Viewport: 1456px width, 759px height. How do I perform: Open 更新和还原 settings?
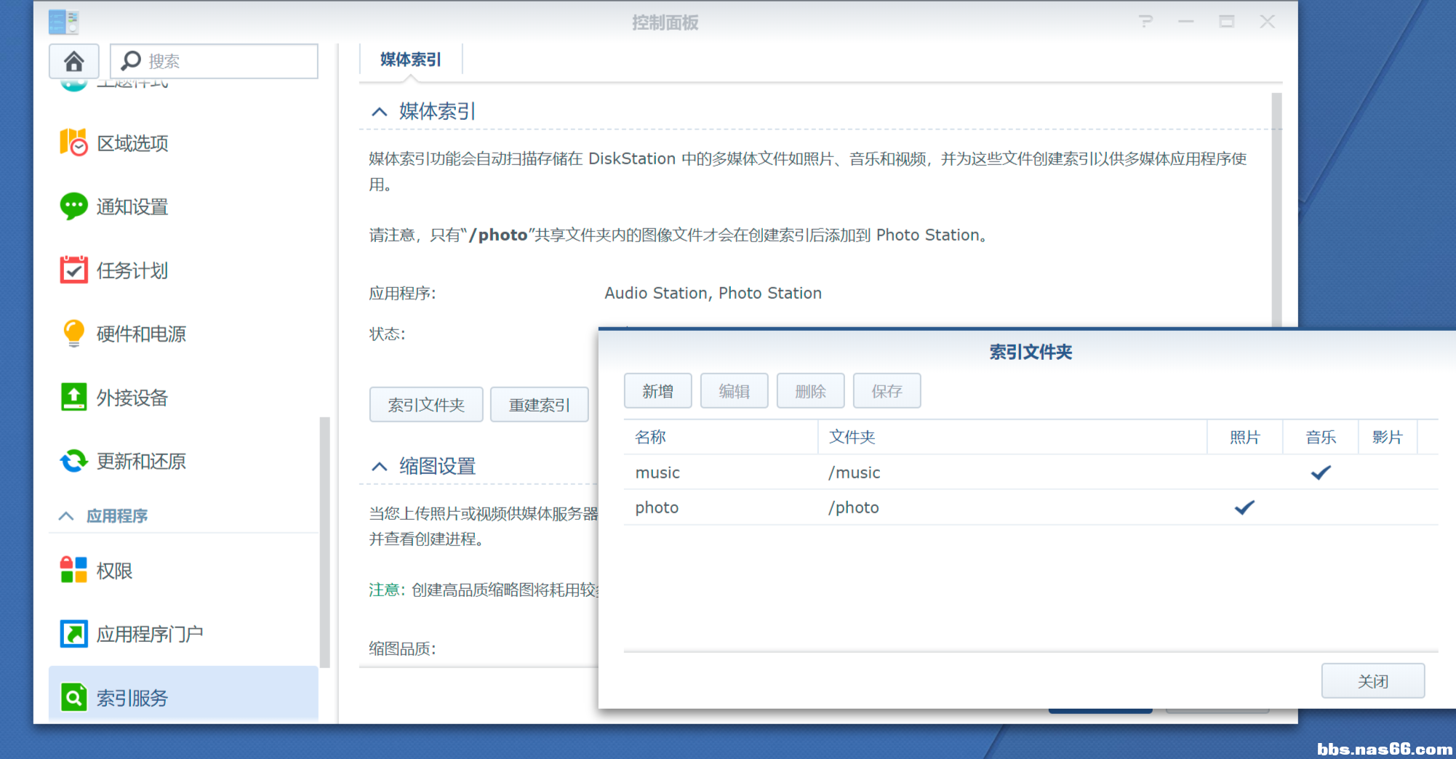tap(73, 461)
